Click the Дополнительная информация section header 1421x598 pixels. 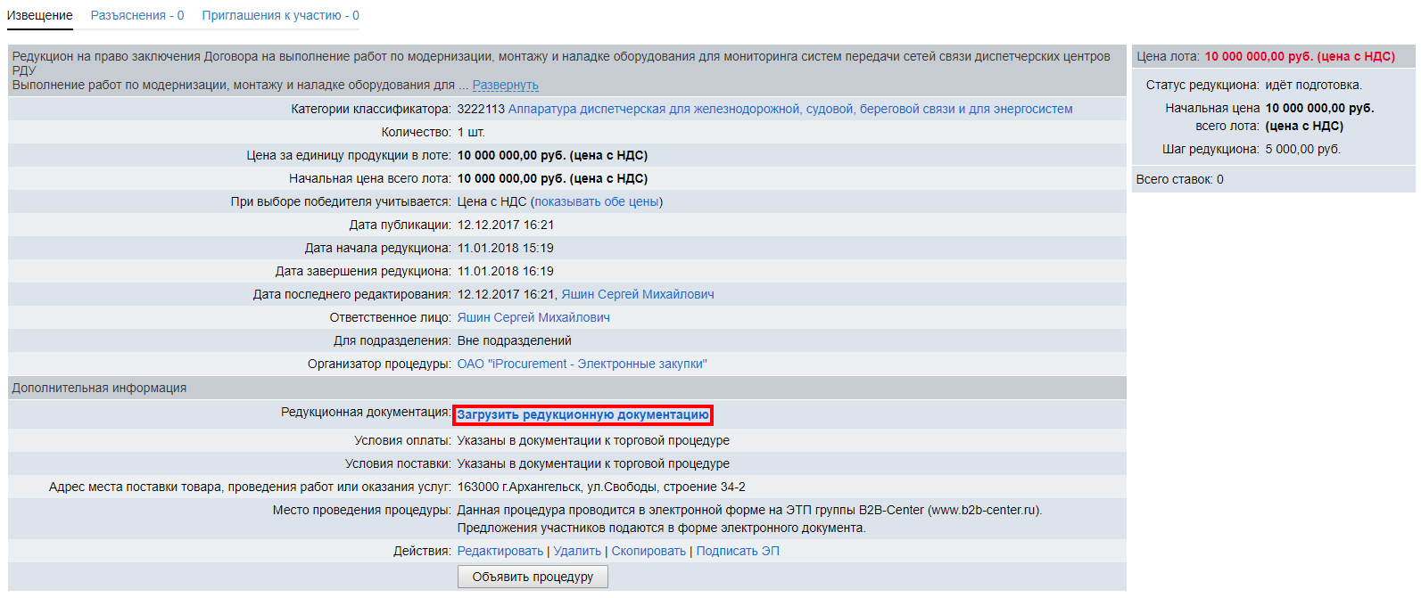pyautogui.click(x=99, y=388)
